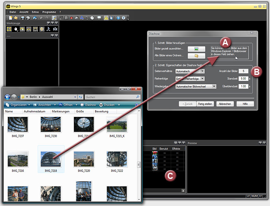The width and height of the screenshot is (270, 206).
Task: Close the Werkzeuge panel
Action: point(56,23)
